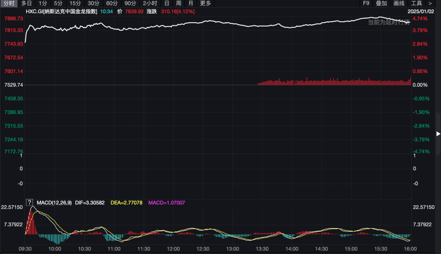Viewport: 441px width, 254px height.
Task: Switch to the 分时 intraday tab
Action: [x=9, y=3]
